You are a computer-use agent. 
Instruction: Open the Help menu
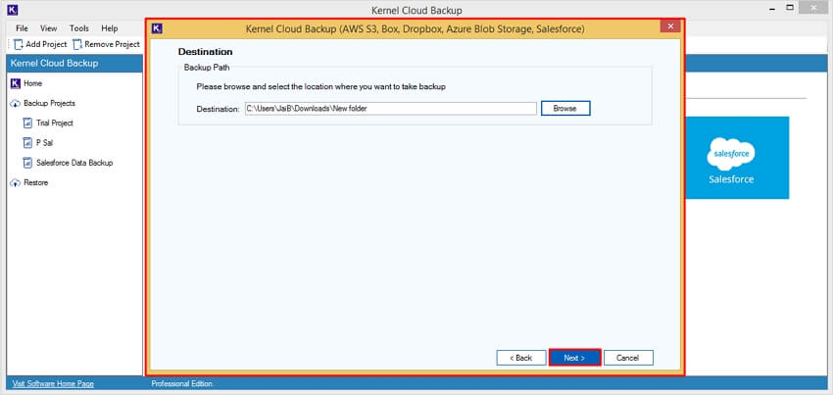coord(110,28)
